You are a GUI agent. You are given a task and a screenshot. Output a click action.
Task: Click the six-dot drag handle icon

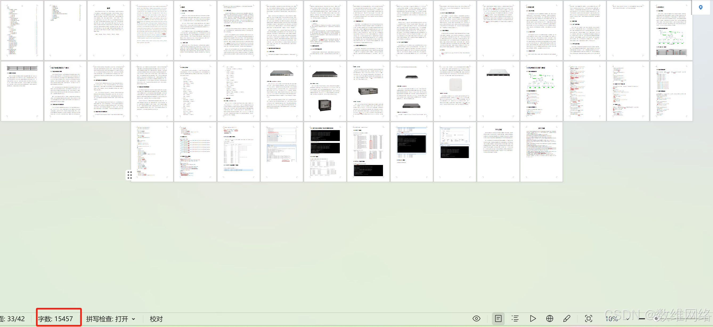point(129,175)
